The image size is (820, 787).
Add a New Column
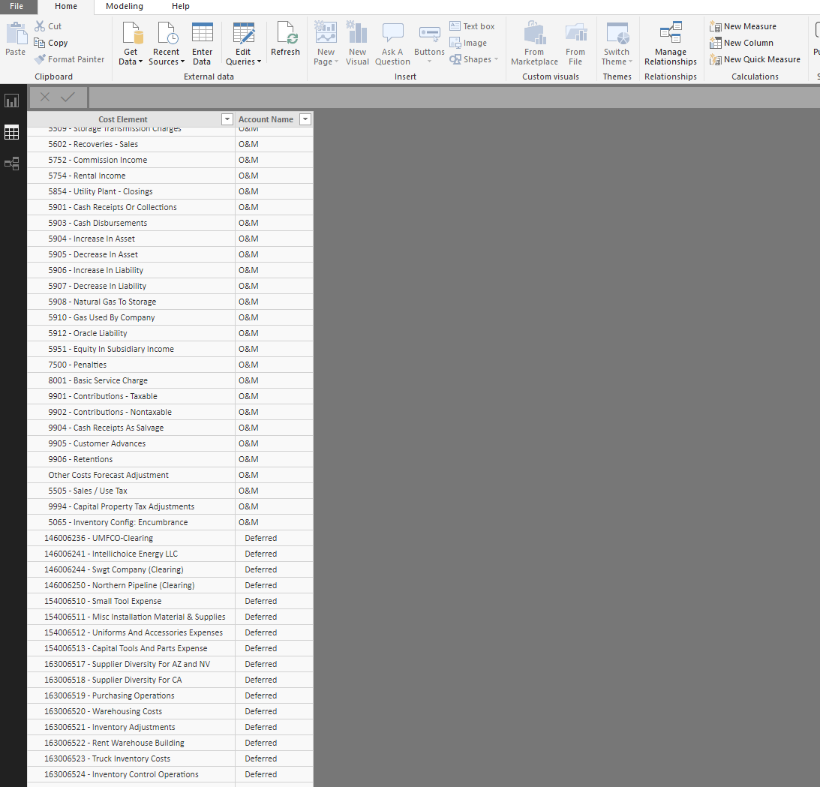pos(741,43)
